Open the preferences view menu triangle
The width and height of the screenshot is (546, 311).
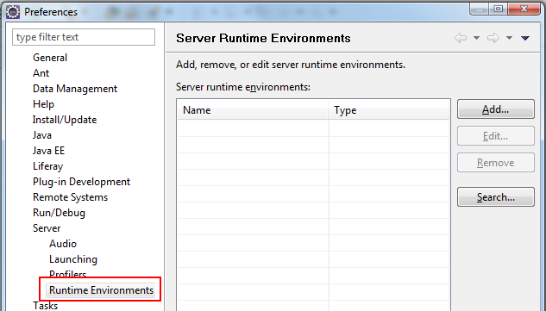tap(525, 38)
